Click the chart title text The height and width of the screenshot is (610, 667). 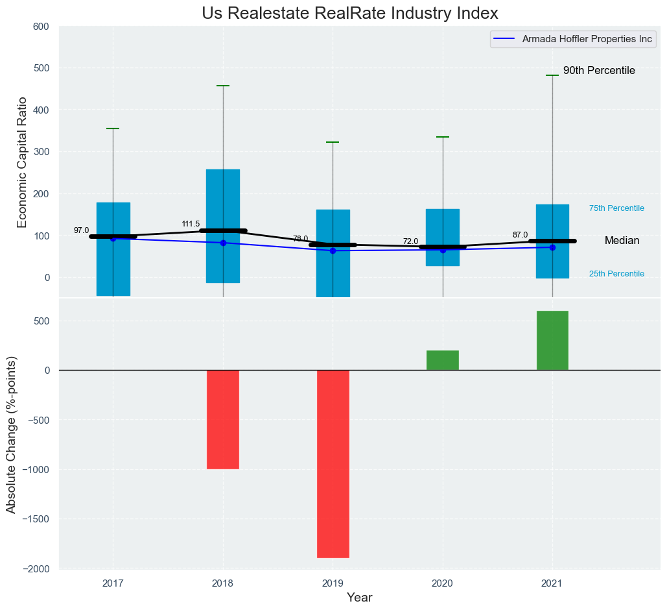point(350,13)
